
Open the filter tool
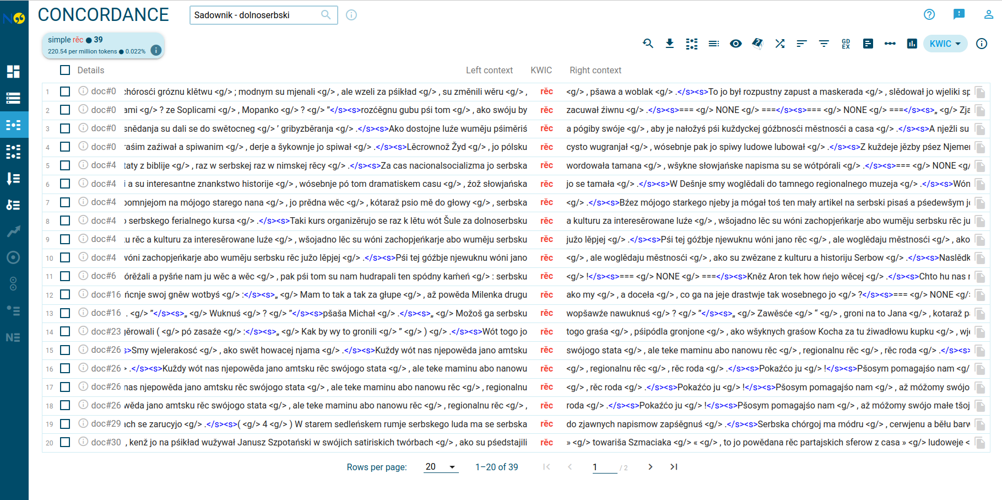pos(824,44)
